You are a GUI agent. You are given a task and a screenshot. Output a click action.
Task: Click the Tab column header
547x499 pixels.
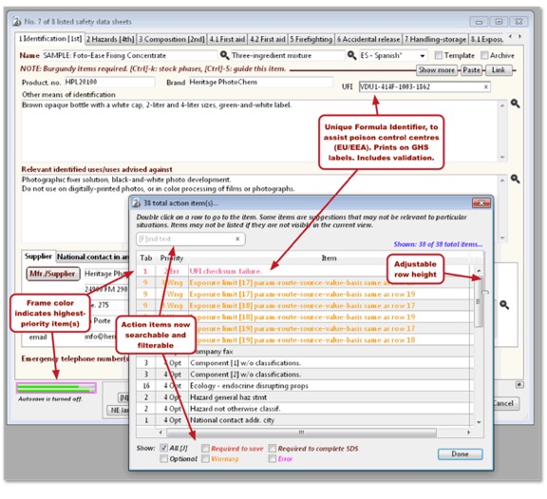click(x=146, y=259)
